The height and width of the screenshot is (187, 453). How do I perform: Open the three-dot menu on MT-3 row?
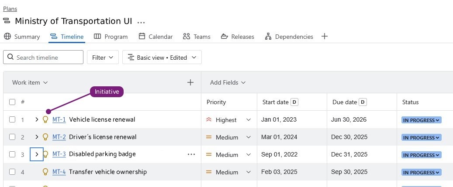point(191,154)
